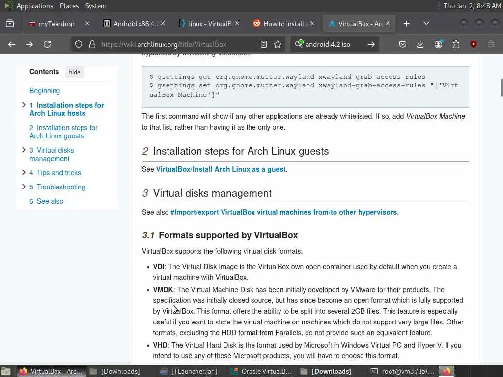Go to Installation steps for Arch Linux guests
This screenshot has height=377, width=503.
click(63, 132)
